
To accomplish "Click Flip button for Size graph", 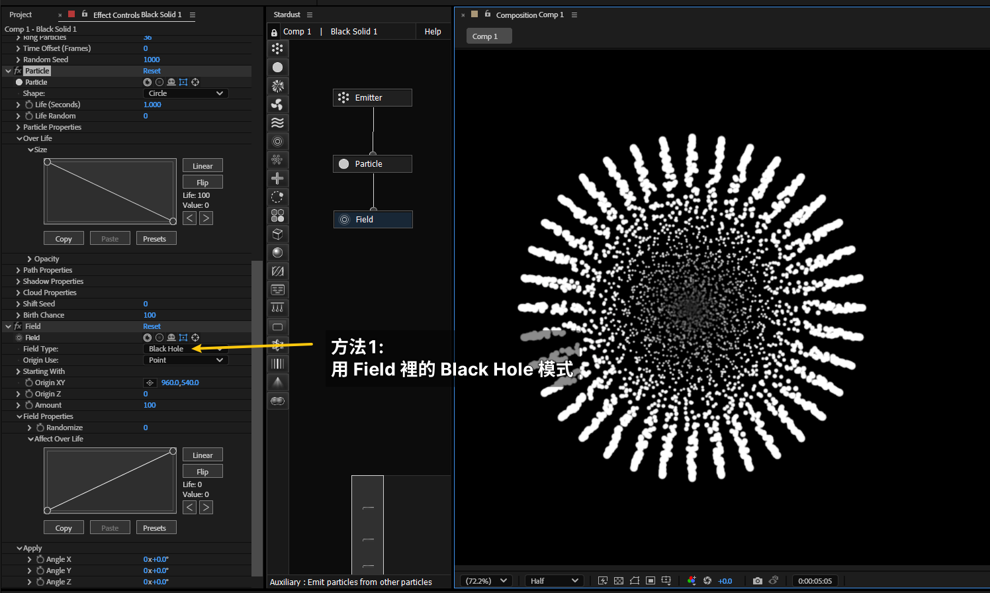I will tap(202, 183).
